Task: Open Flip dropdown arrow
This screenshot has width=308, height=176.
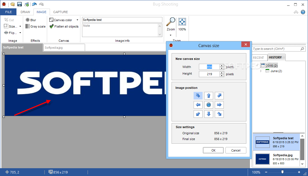Action: pos(20,33)
